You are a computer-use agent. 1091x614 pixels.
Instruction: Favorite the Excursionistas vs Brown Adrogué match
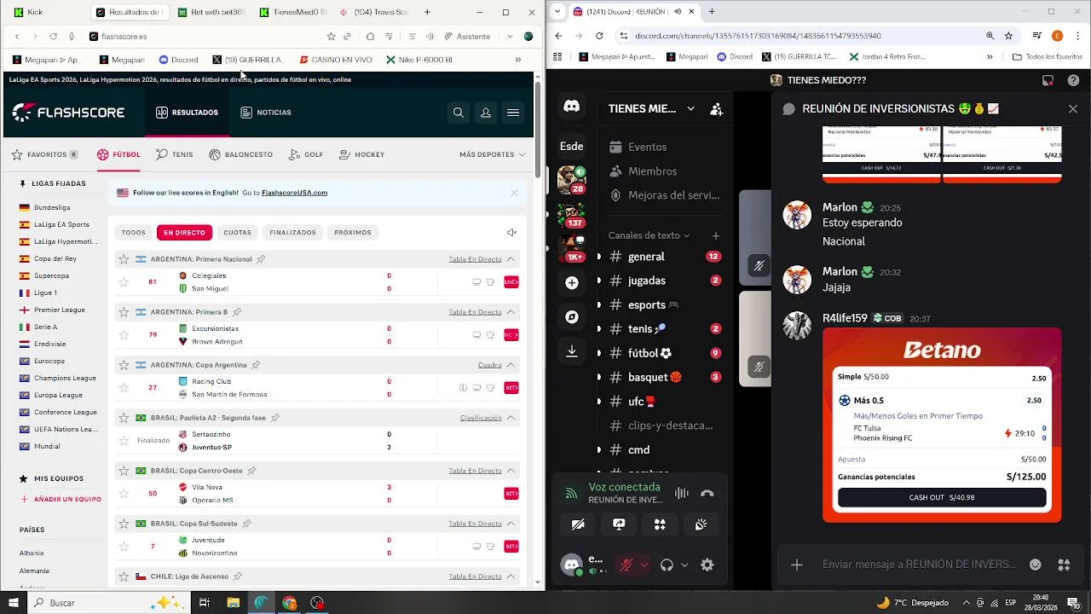[124, 335]
